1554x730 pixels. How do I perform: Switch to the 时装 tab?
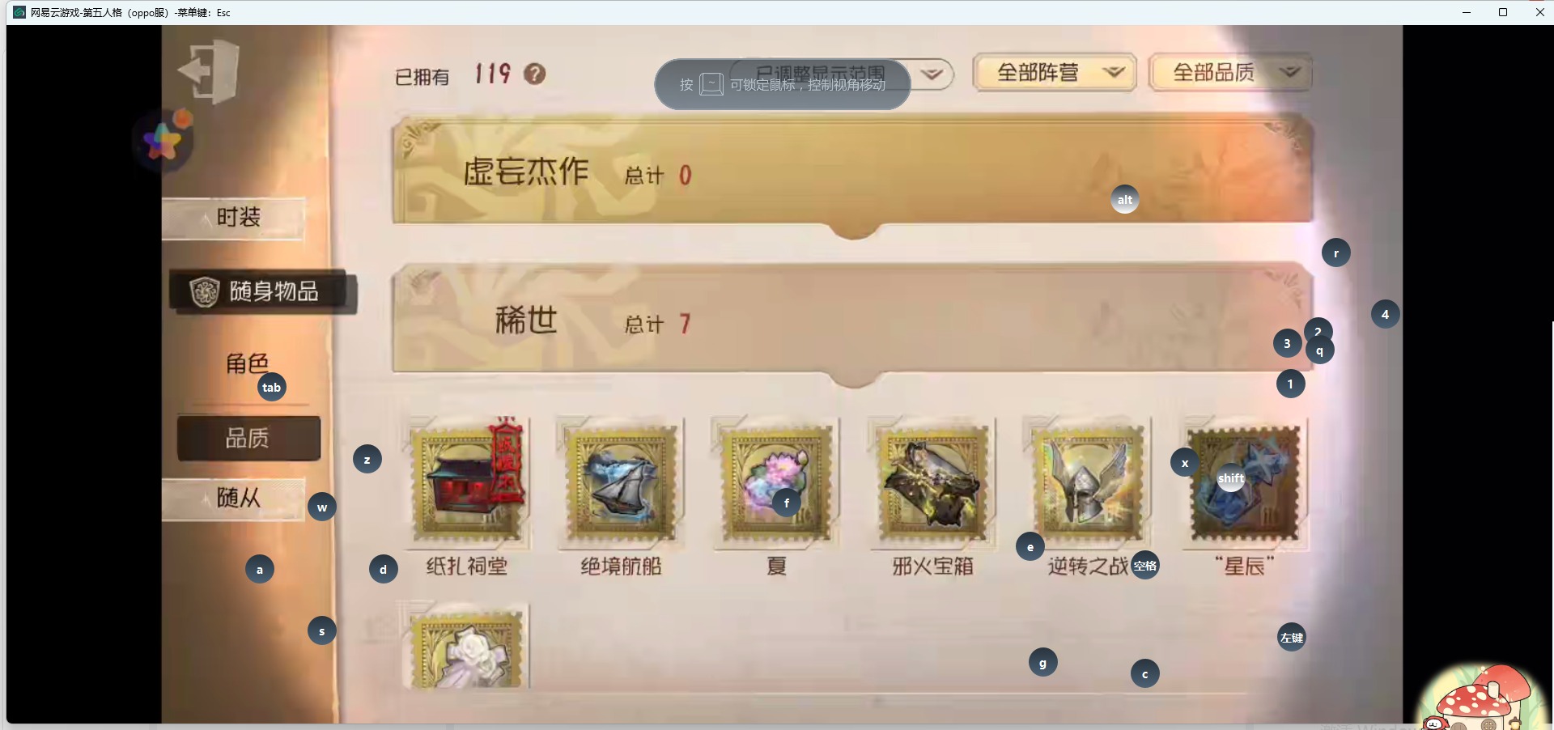point(234,218)
